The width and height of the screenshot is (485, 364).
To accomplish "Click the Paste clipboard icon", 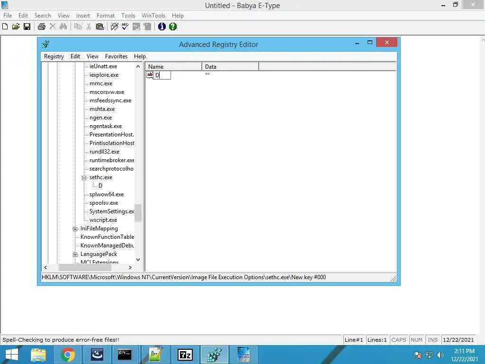I will point(99,27).
